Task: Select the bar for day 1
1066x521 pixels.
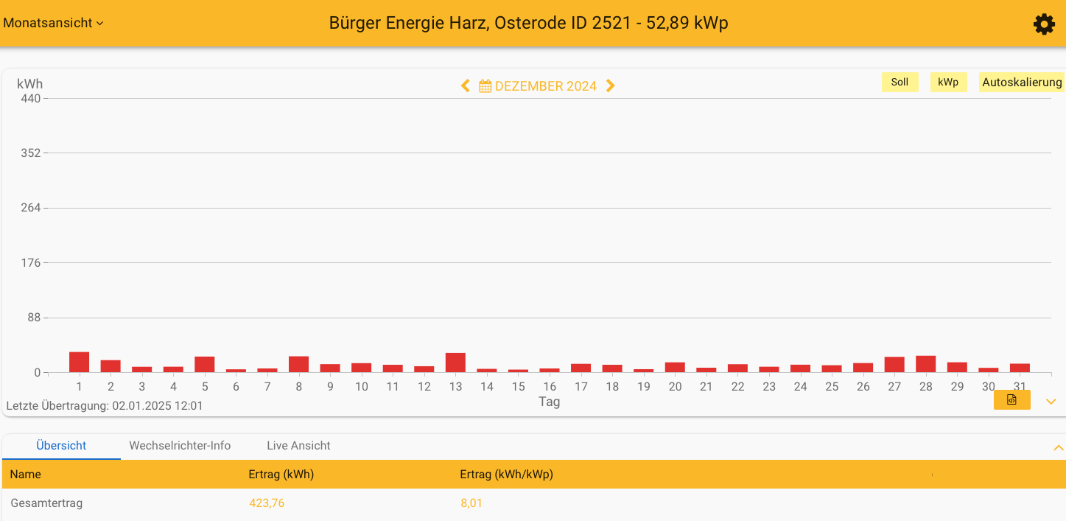Action: coord(77,363)
